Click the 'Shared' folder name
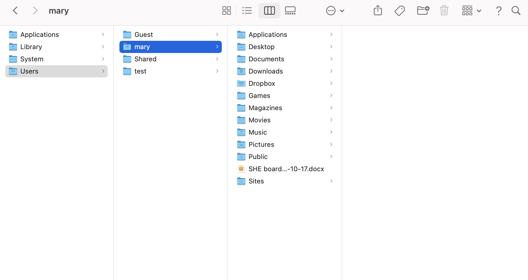The width and height of the screenshot is (528, 280). [x=145, y=59]
